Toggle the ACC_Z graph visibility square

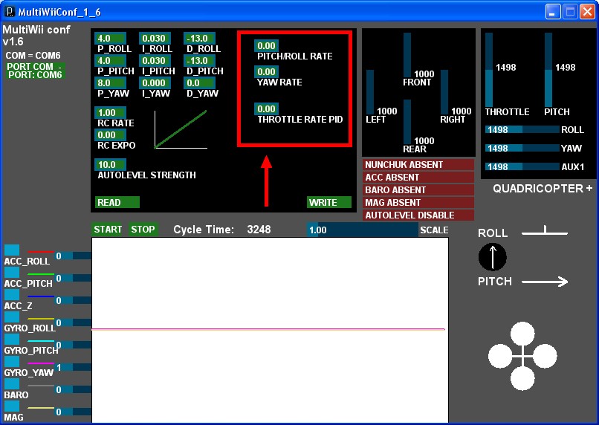coord(12,295)
